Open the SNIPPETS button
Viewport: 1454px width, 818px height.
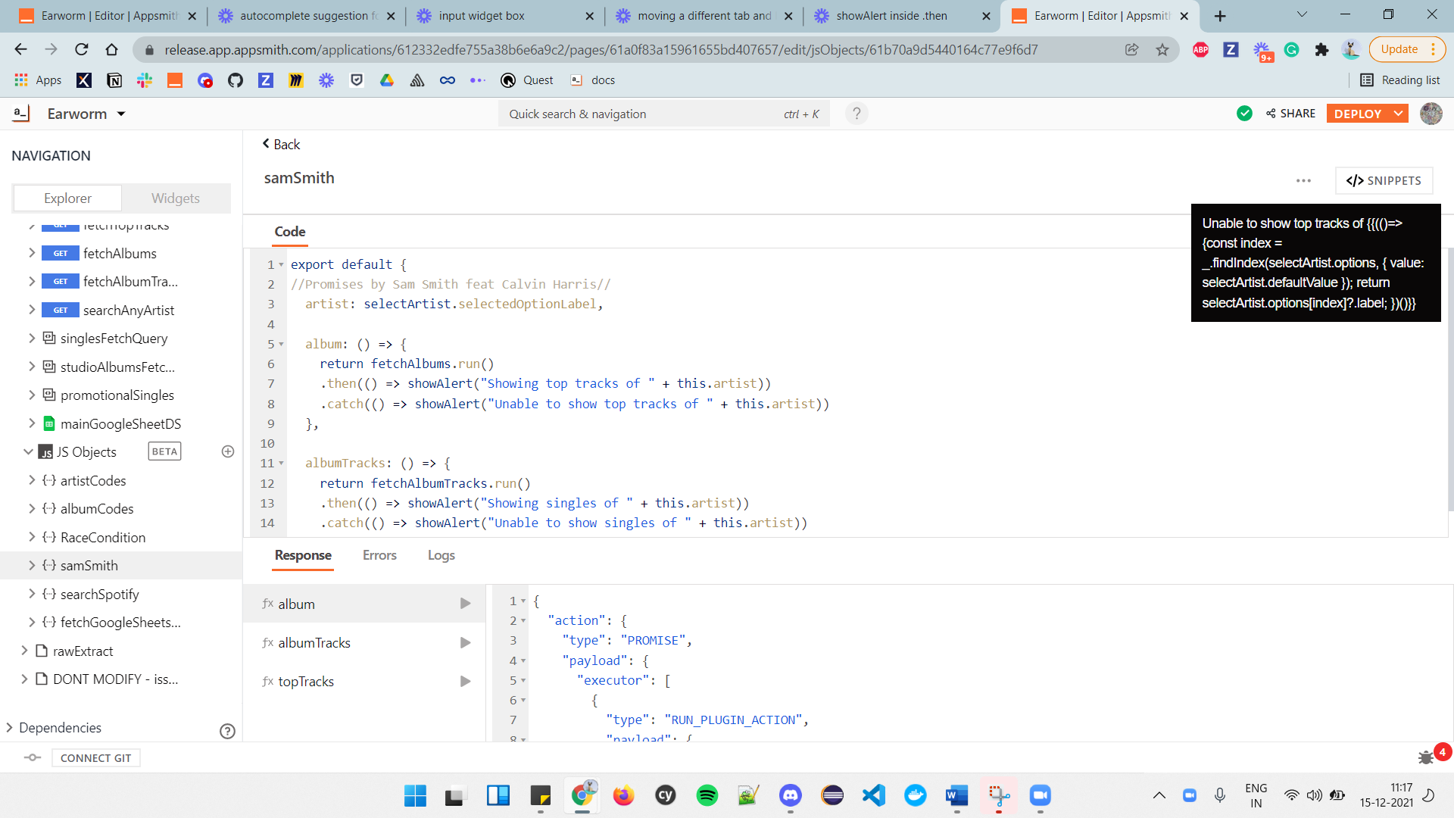1384,180
